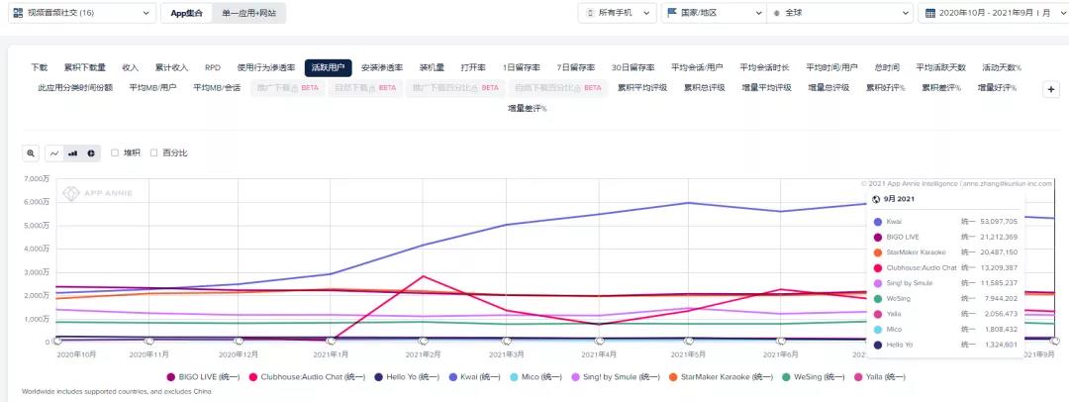1069x402 pixels.
Task: Open the 全球 region dropdown
Action: coord(840,13)
